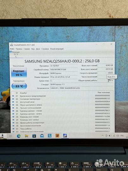Click the ID column header

(17, 93)
